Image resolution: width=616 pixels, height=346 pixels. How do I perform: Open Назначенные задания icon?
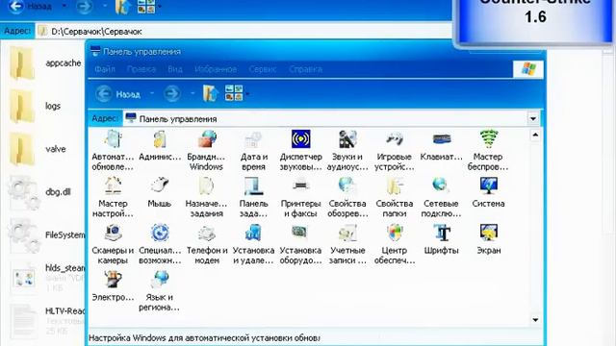[x=207, y=197]
